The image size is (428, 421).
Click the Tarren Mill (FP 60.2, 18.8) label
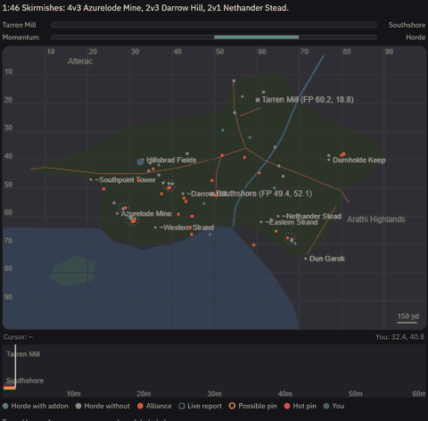pos(308,100)
